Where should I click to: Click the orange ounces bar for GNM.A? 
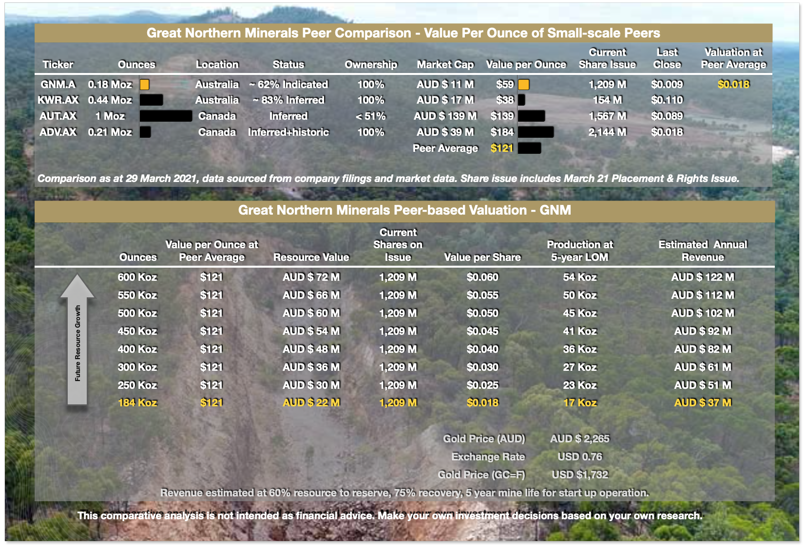[x=144, y=85]
